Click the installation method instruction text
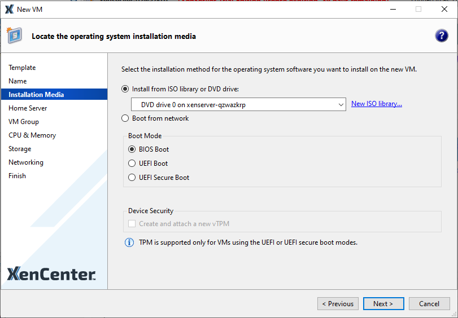This screenshot has width=458, height=318. [x=269, y=69]
